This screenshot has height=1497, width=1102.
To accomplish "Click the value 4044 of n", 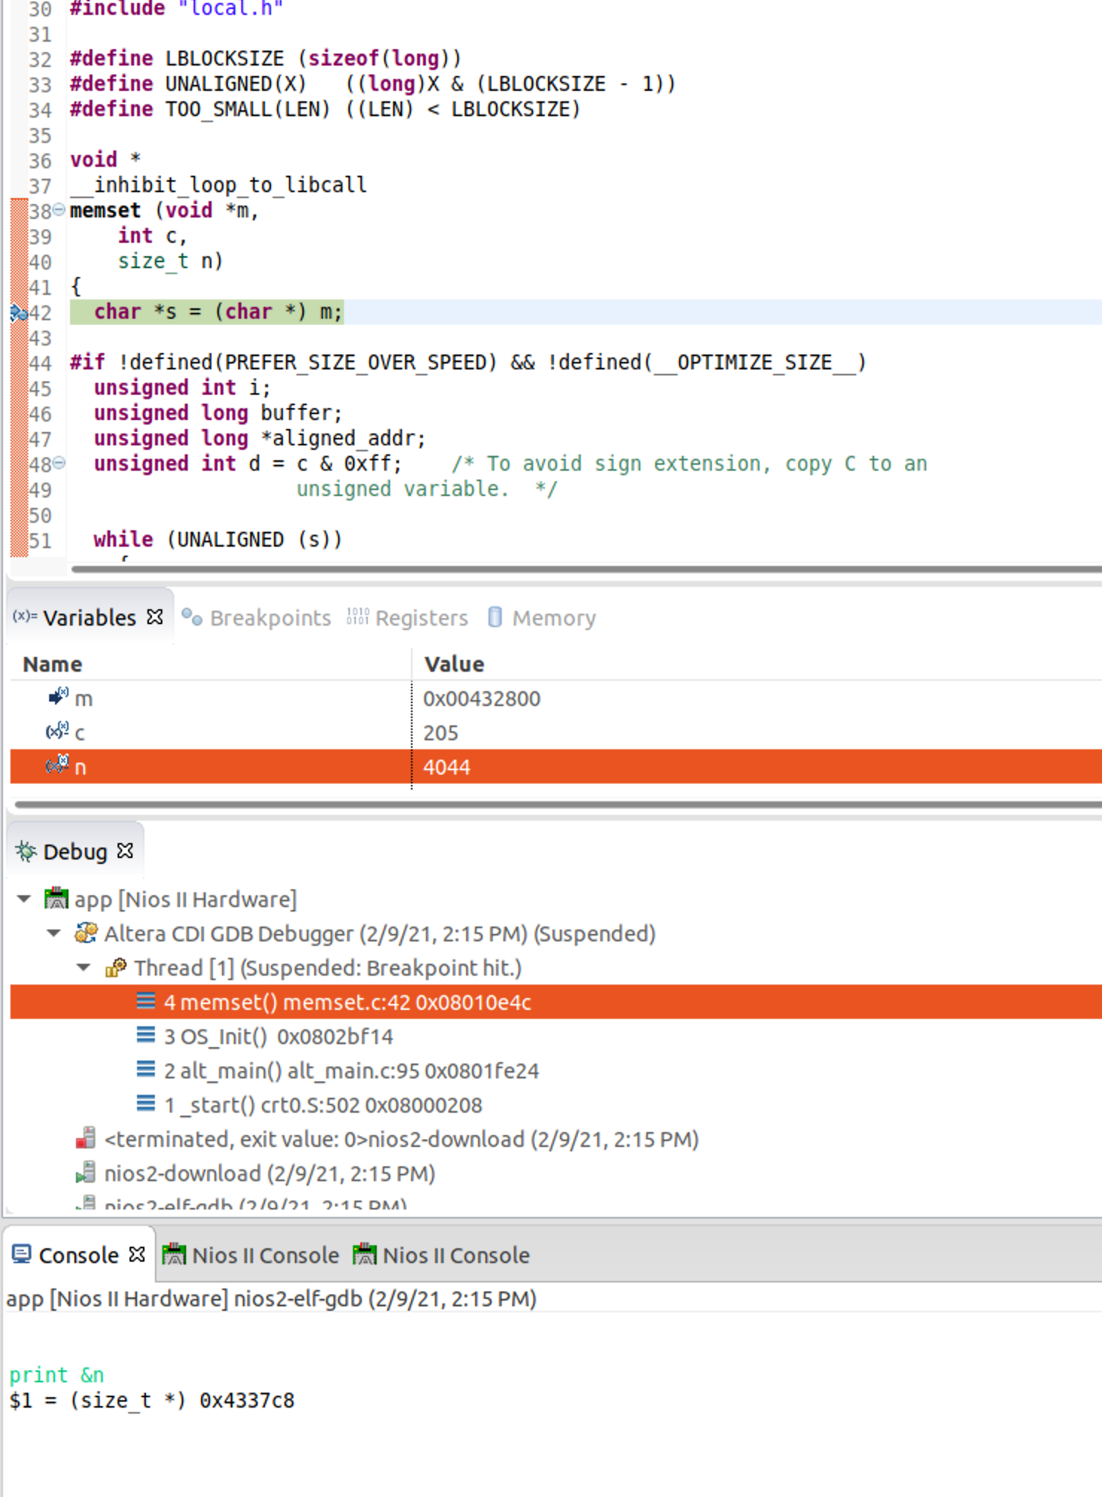I will point(447,767).
